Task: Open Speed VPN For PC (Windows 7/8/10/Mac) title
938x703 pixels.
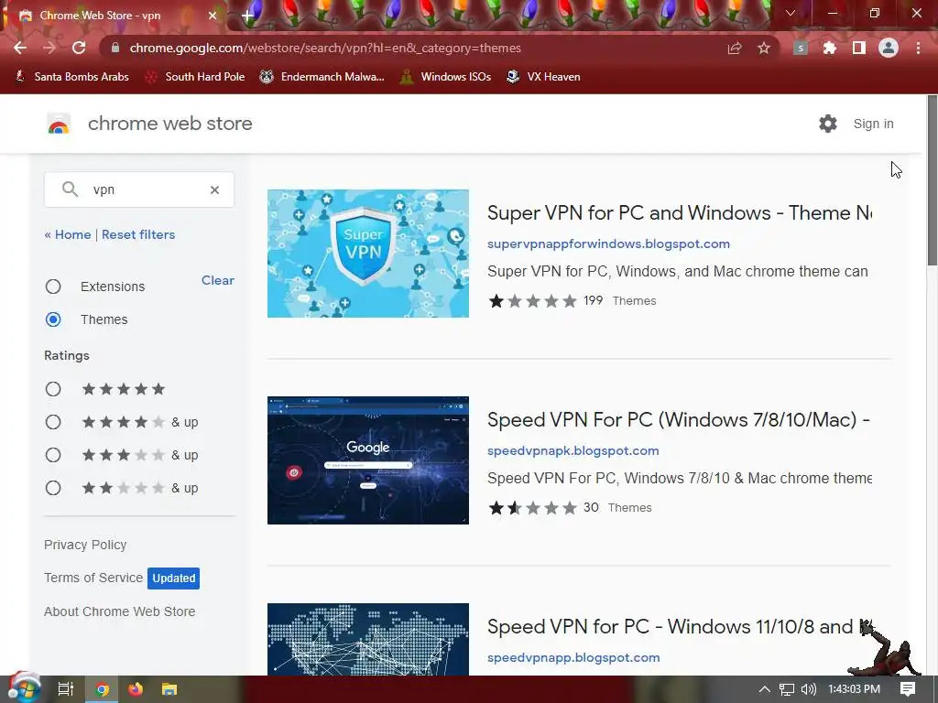Action: click(x=679, y=419)
